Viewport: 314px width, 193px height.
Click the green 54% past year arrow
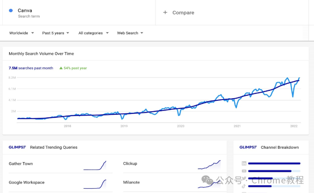click(x=61, y=68)
